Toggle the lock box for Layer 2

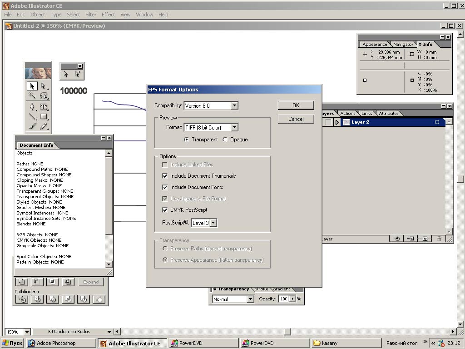328,122
